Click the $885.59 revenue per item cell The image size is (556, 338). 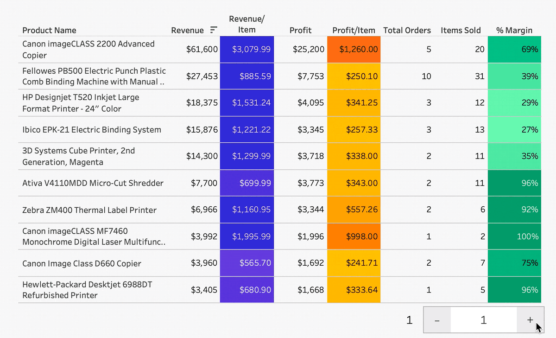[x=247, y=76]
